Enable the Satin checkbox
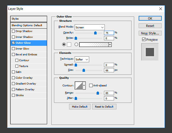172x133 pixels. 13,72
